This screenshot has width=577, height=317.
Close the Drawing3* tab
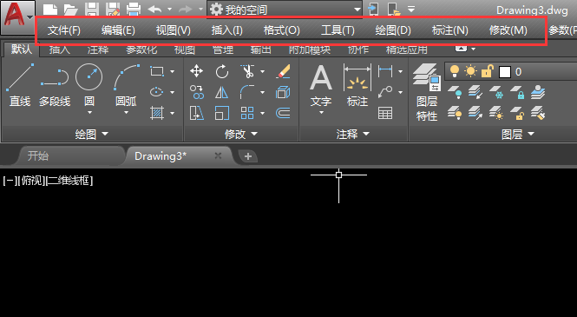(x=218, y=155)
